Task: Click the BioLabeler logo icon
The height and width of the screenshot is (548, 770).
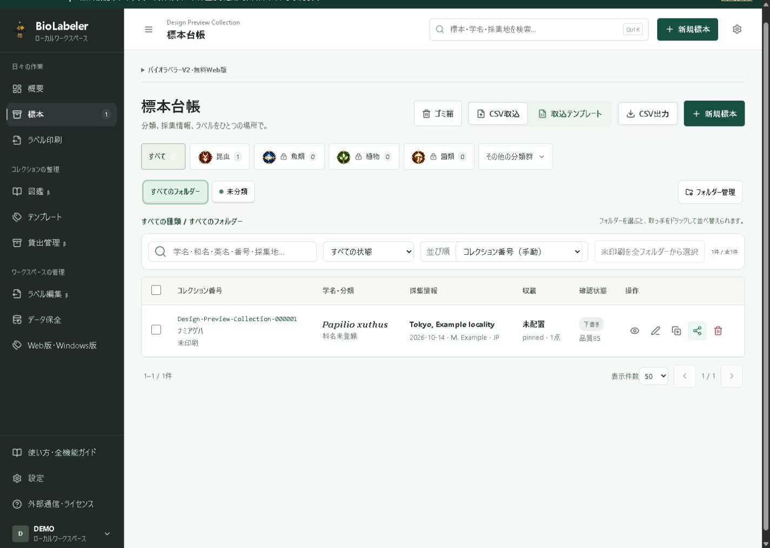Action: click(20, 30)
